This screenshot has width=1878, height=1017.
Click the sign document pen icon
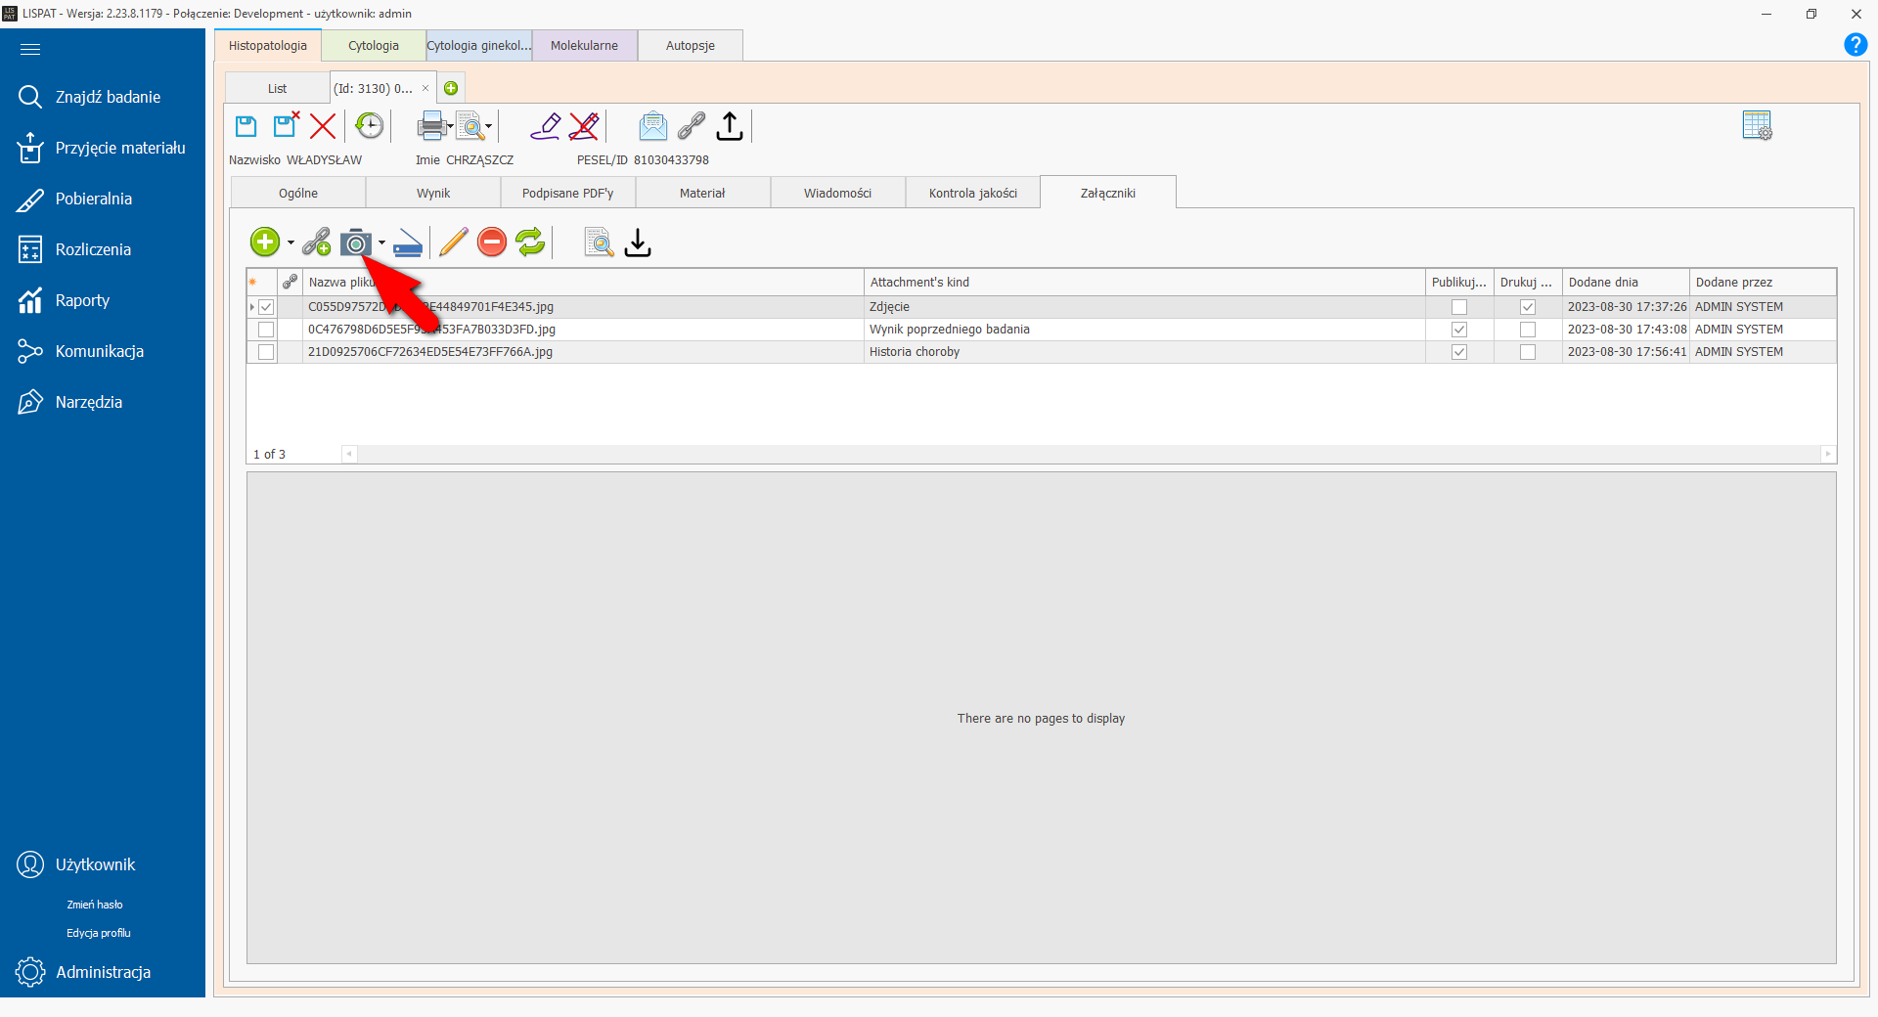544,126
